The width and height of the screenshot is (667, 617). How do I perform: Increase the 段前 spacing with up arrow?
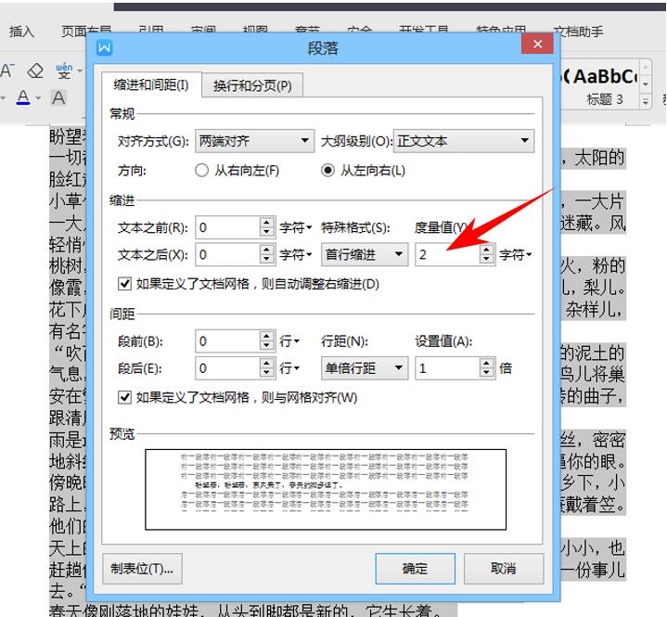point(266,336)
